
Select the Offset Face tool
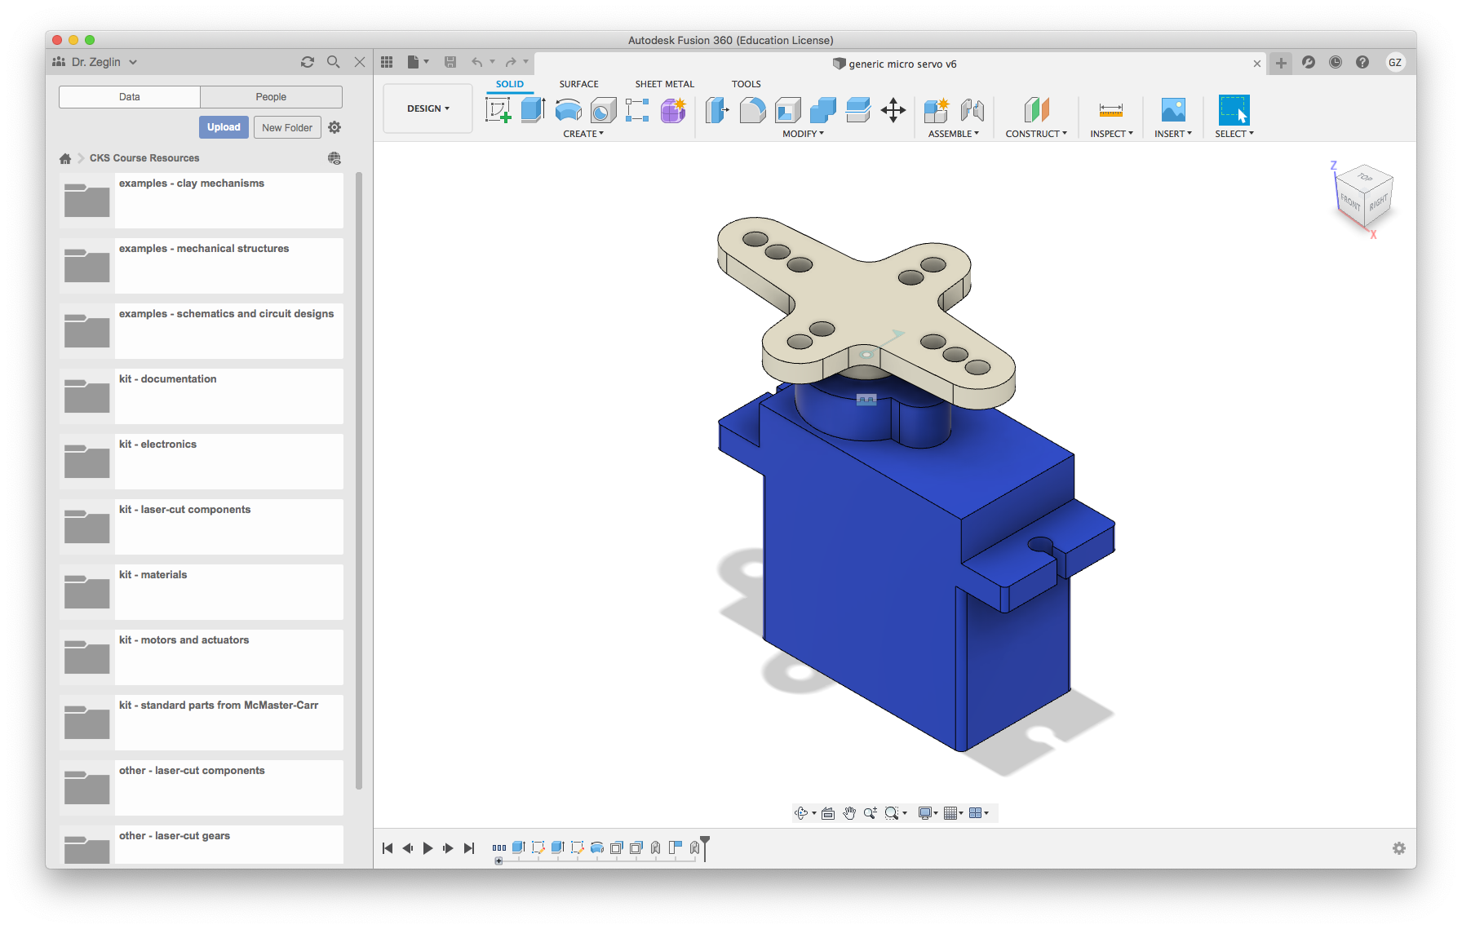[x=857, y=110]
